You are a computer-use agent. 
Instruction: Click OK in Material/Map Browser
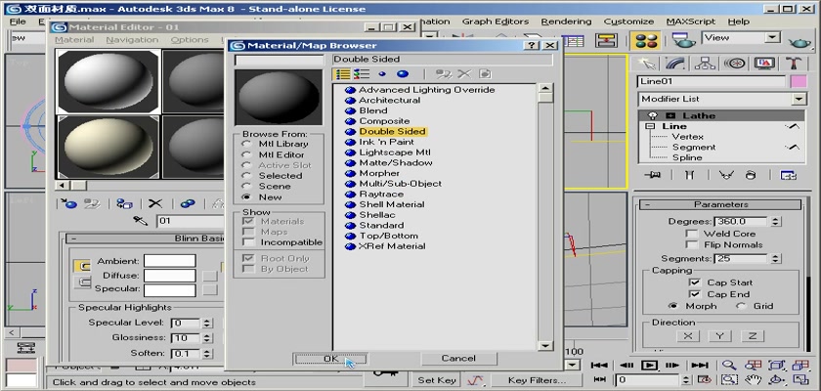click(x=330, y=359)
